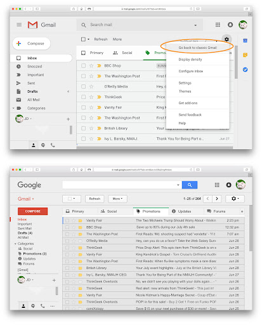This screenshot has width=262, height=325.
Task: Click the search magnifier icon in new Gmail
Action: (84, 25)
